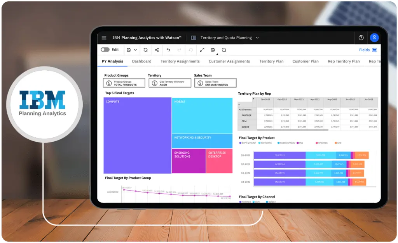Open GeoTerritory Workflow AMER selector
The image size is (398, 243).
tap(170, 83)
